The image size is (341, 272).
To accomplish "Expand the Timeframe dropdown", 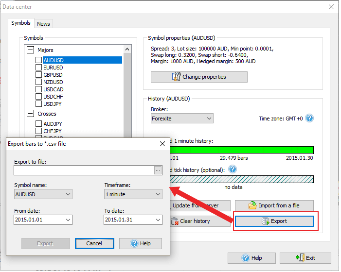I will (133, 194).
